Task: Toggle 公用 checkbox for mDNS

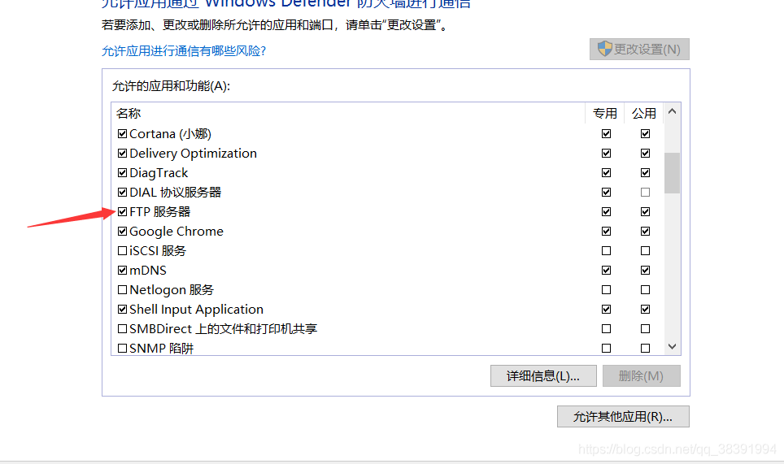Action: [x=645, y=271]
